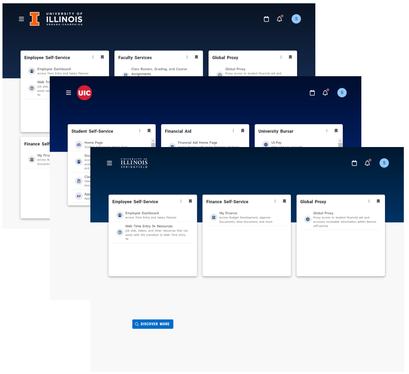Click bank icon beside Springfield My Finance
Screen dimensions: 409x374
pos(214,217)
